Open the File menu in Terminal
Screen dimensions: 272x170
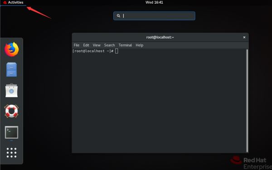tap(77, 45)
